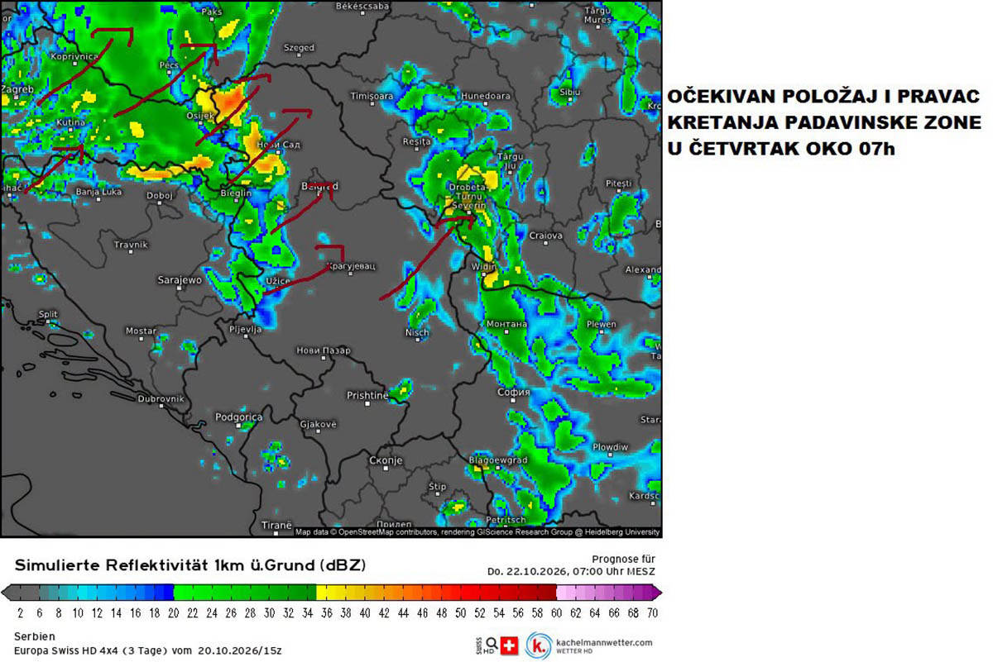Select the Podgorica city label
Image resolution: width=993 pixels, height=662 pixels.
[238, 417]
